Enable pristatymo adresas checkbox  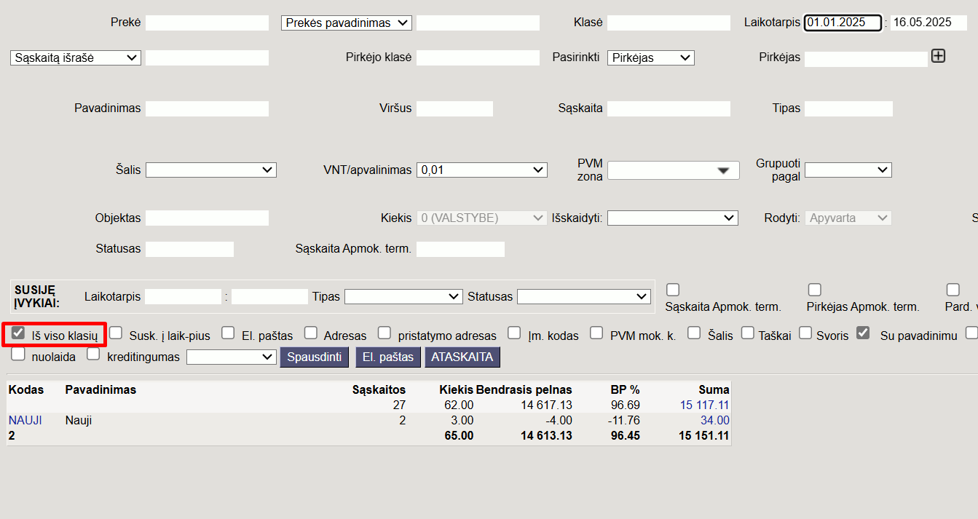[x=385, y=333]
